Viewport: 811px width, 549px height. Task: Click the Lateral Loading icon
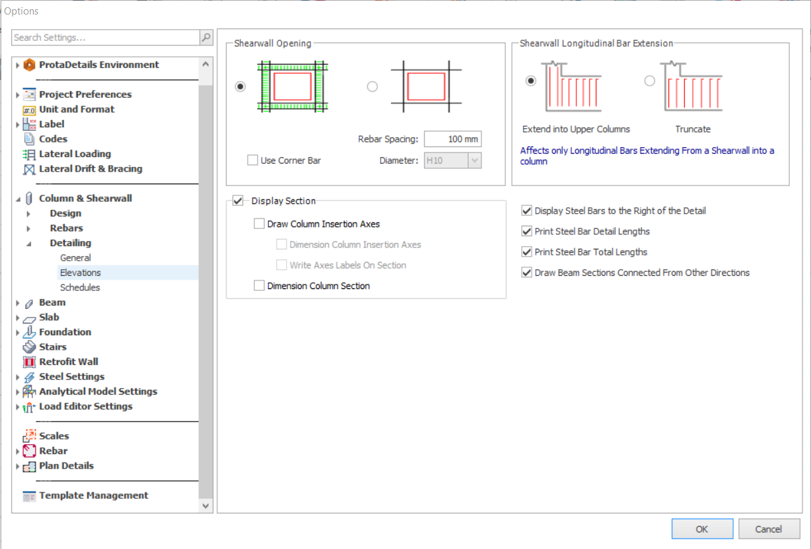tap(29, 154)
